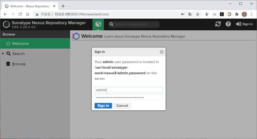Click the password field in dialog
This screenshot has width=257, height=139.
pyautogui.click(x=128, y=97)
